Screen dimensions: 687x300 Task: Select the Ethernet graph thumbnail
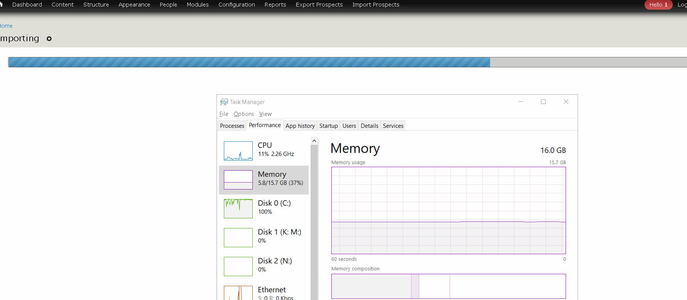pyautogui.click(x=238, y=293)
